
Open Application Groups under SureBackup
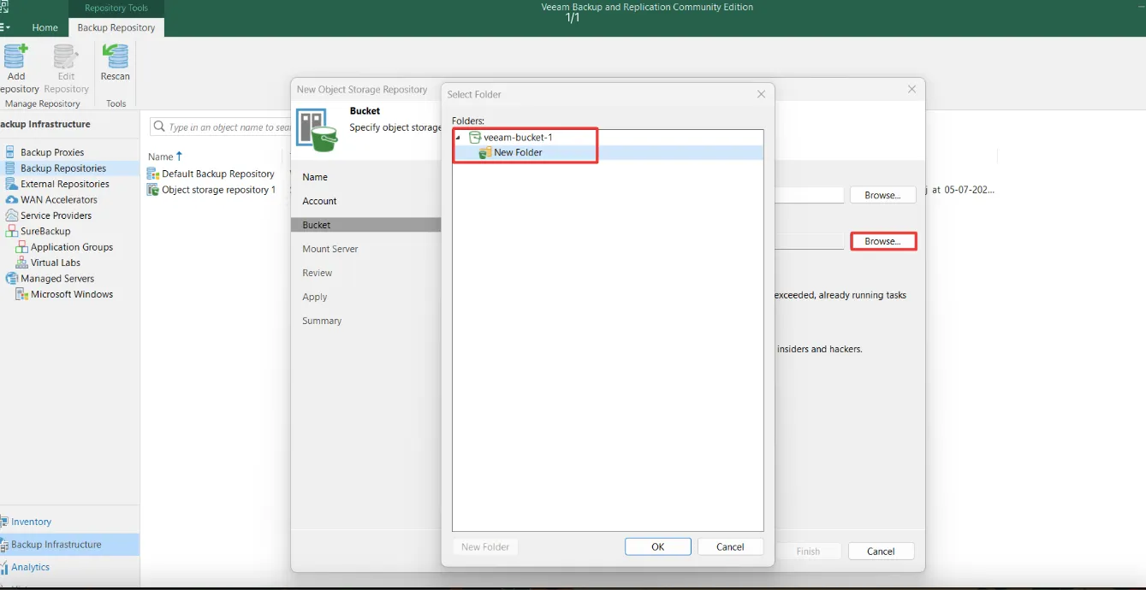tap(72, 247)
